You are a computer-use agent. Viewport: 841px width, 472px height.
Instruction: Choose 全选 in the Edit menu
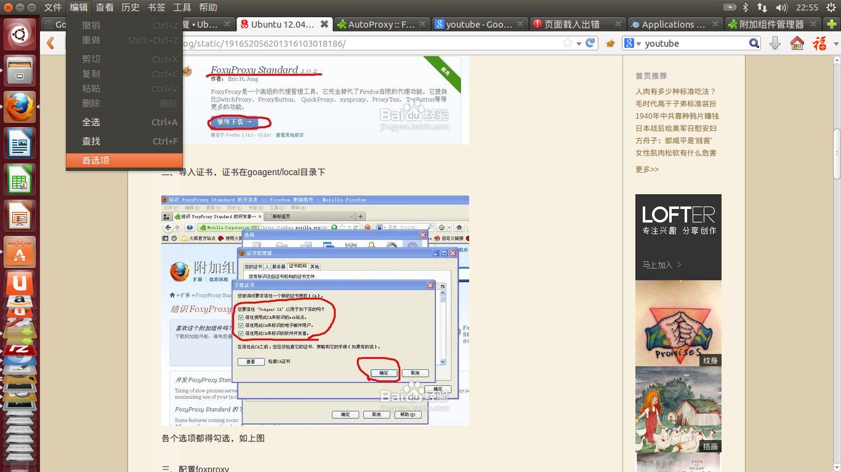pyautogui.click(x=124, y=122)
